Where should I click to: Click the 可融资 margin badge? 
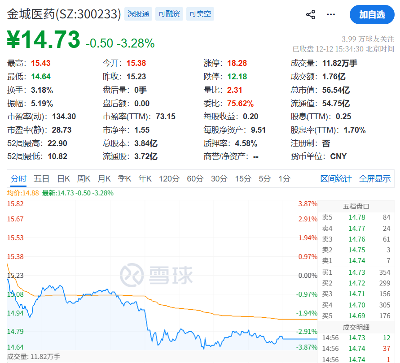coord(169,14)
